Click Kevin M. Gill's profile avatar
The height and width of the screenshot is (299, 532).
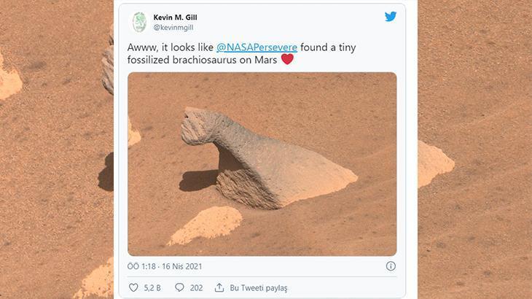[139, 22]
